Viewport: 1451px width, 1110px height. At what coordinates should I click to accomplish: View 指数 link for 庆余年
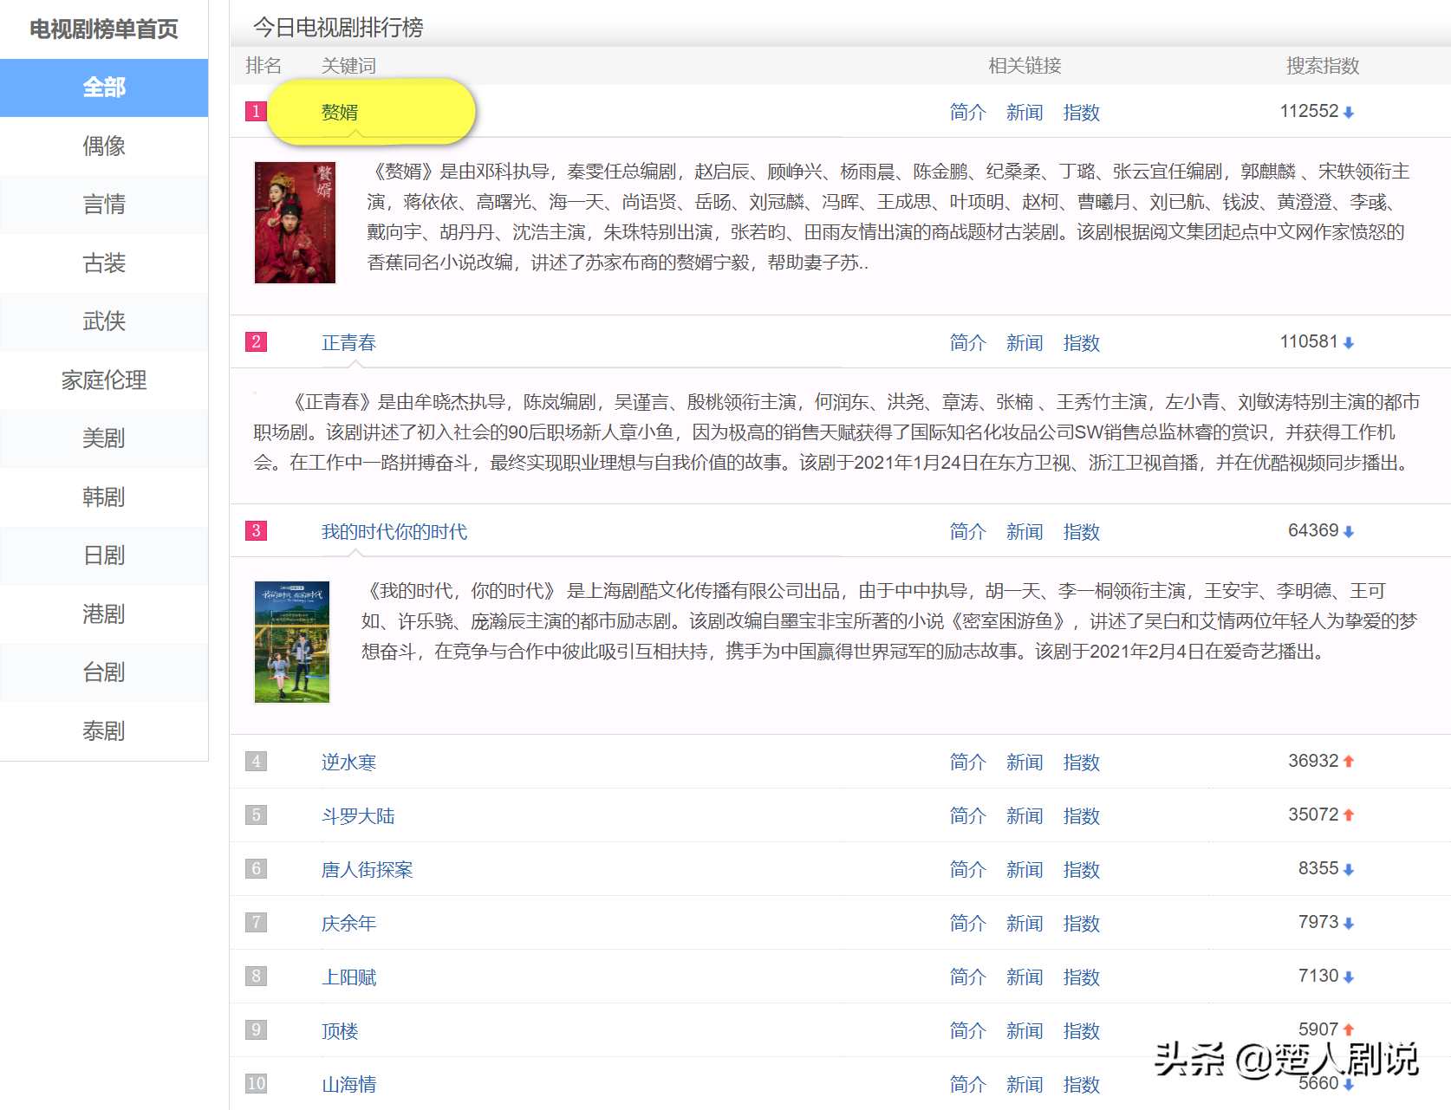1081,924
